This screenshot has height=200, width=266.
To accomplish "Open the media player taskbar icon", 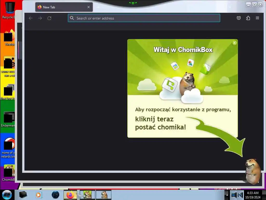I will pos(38,195).
